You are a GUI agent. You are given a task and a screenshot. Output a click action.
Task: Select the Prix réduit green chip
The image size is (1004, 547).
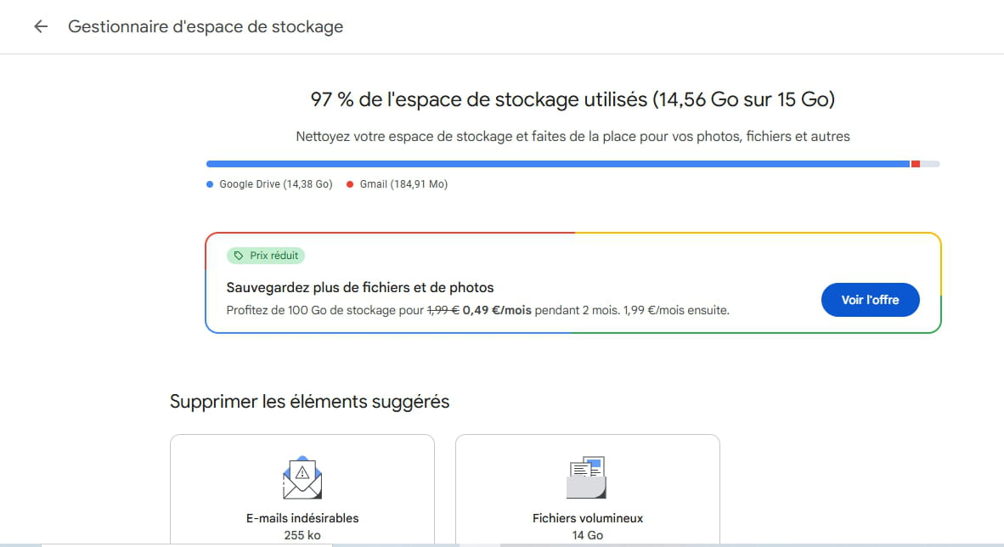(266, 256)
